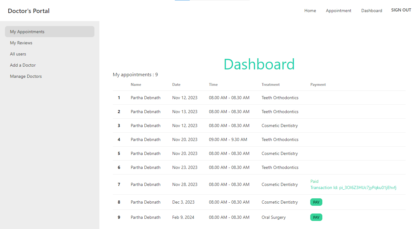Click the Paid status label
This screenshot has height=229, width=418.
314,181
